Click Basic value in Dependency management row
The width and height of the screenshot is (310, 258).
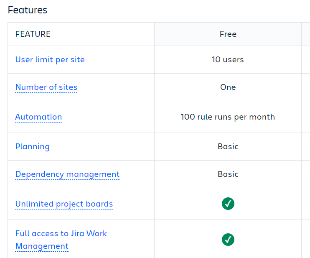pyautogui.click(x=228, y=174)
